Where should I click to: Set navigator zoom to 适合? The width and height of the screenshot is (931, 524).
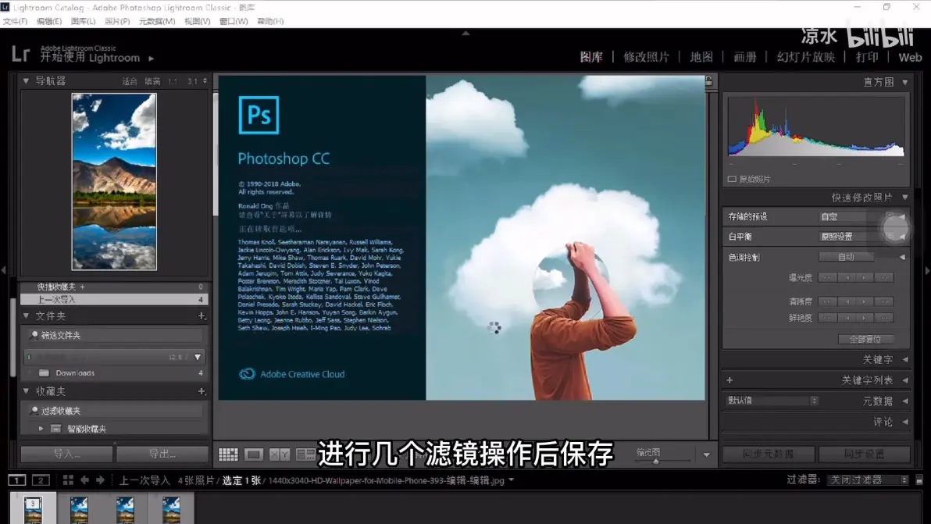click(130, 81)
